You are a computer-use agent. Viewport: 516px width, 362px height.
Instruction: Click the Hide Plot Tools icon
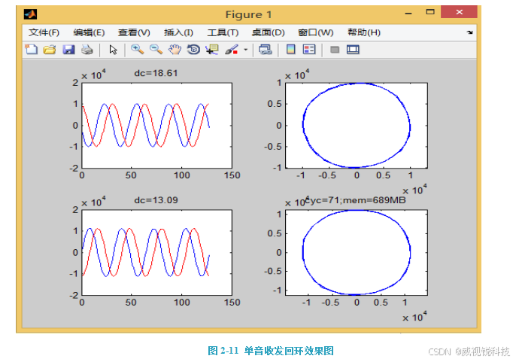point(335,50)
